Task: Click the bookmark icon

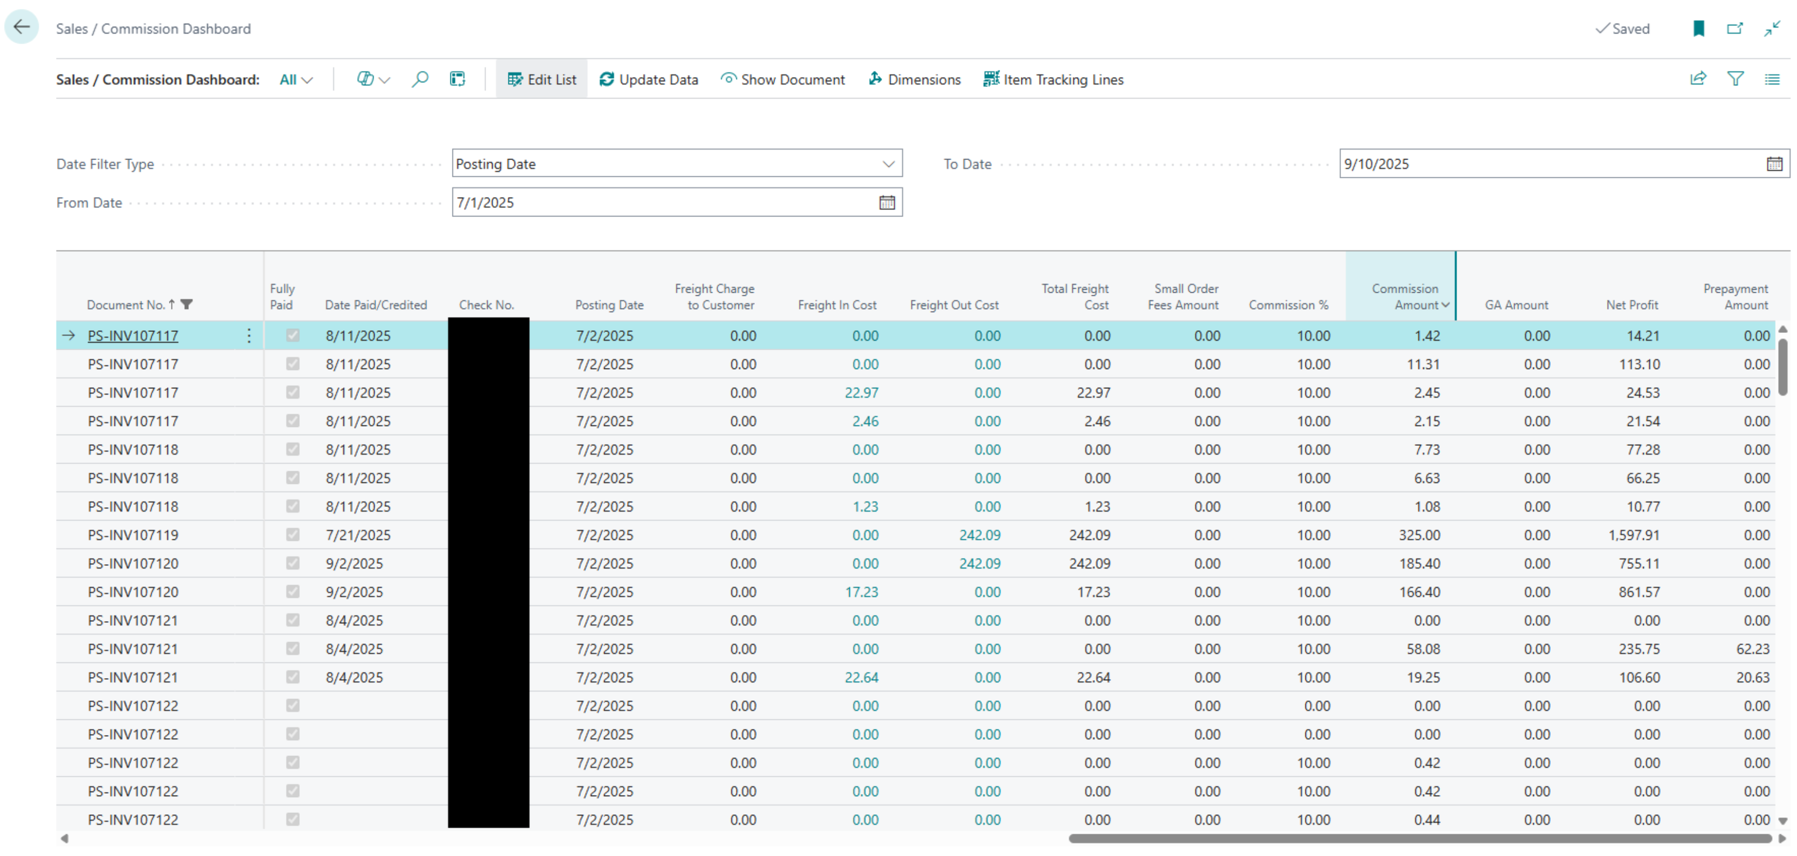Action: (x=1699, y=29)
